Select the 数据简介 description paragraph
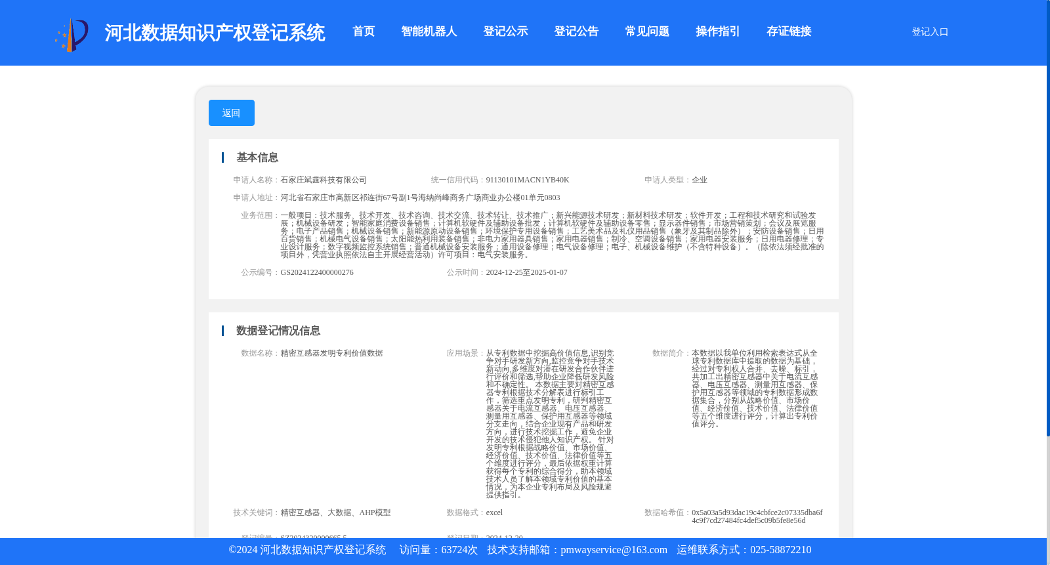The image size is (1050, 565). 755,388
